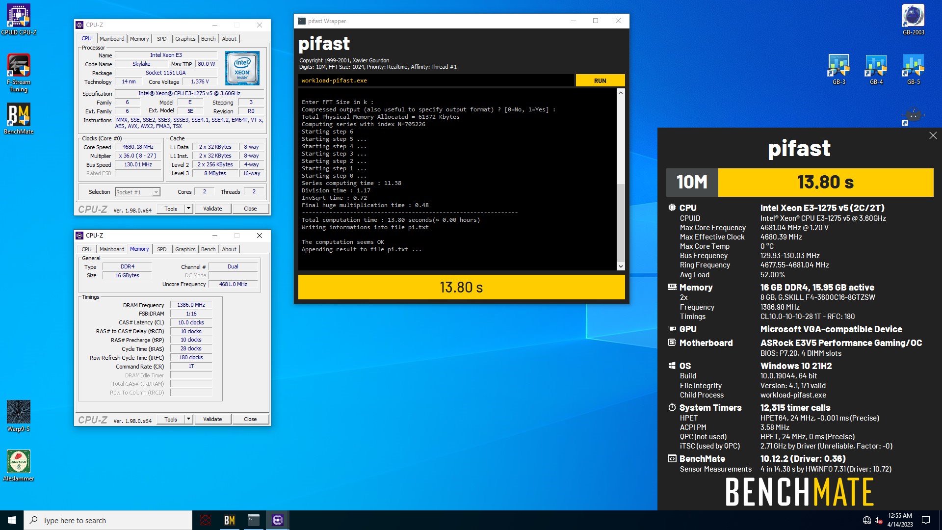Open F-Stream Tuning desktop shortcut
Image resolution: width=942 pixels, height=530 pixels.
(19, 73)
